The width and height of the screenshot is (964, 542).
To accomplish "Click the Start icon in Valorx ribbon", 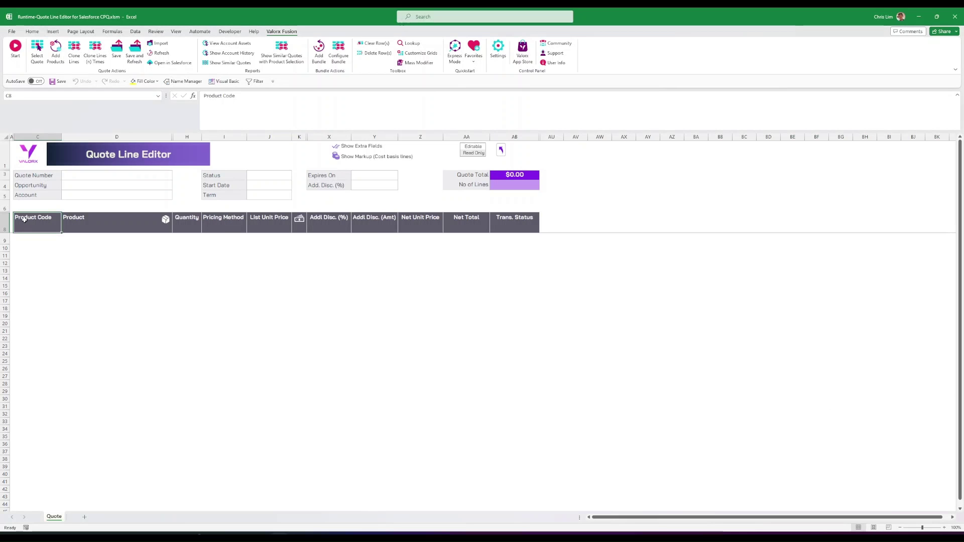I will click(x=16, y=47).
